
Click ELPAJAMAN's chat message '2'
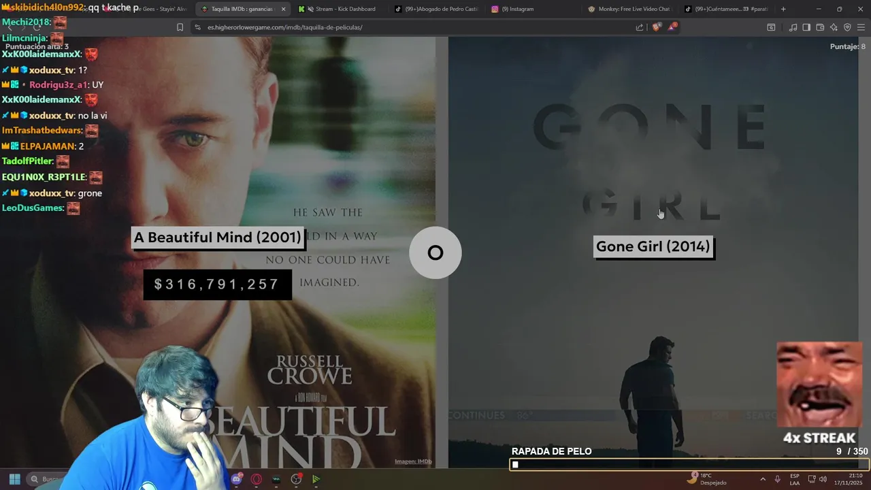(43, 146)
